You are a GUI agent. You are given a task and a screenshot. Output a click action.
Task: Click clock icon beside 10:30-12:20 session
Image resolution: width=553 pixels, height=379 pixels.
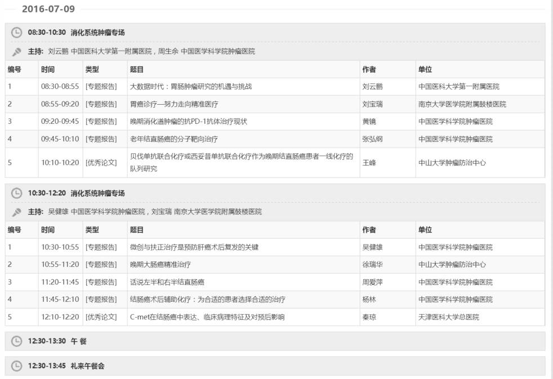(16, 193)
